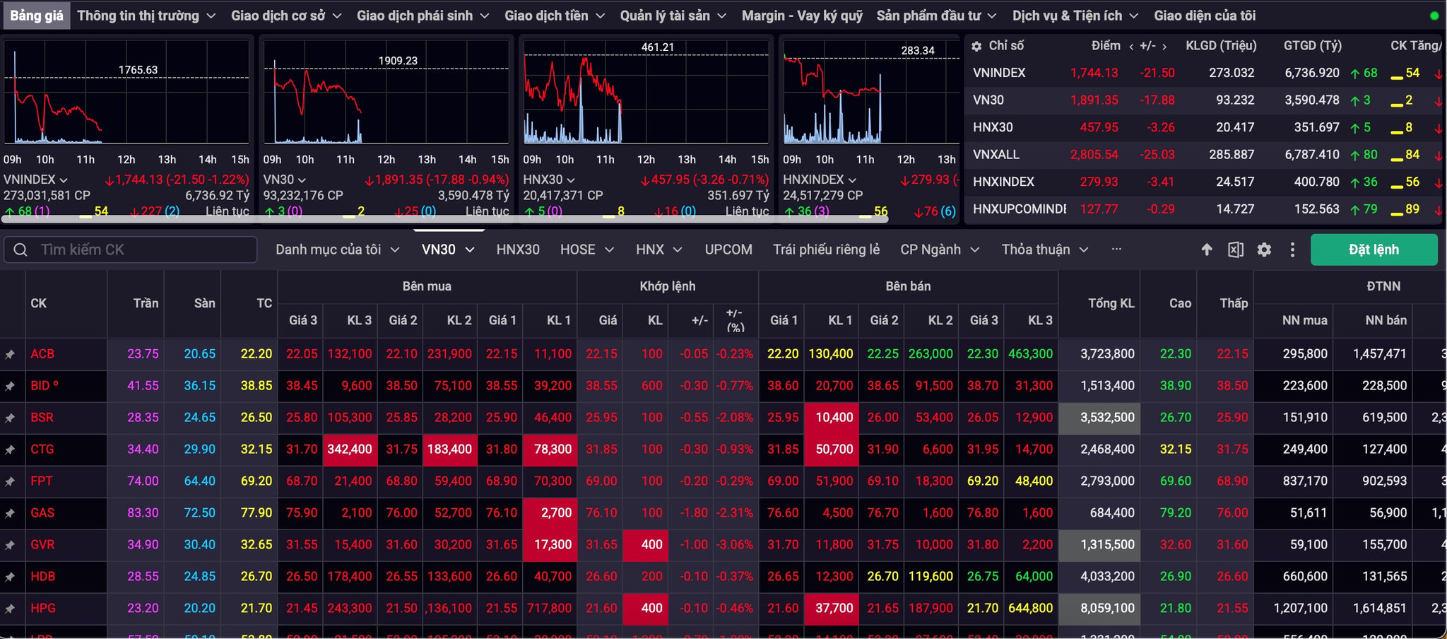Open the Giao dịch tiền dropdown
Viewport: 1447px width, 639px height.
click(x=555, y=16)
